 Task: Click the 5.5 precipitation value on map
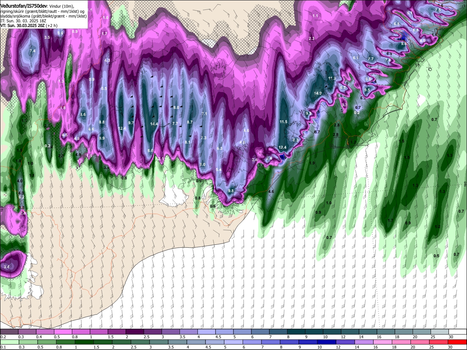point(104,88)
